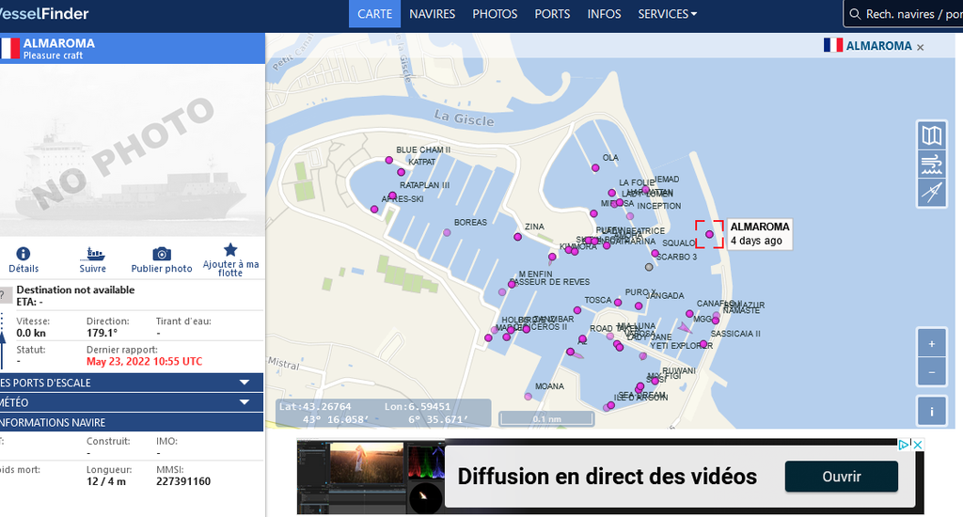The height and width of the screenshot is (517, 963).
Task: Open the Détails info icon
Action: pyautogui.click(x=24, y=254)
